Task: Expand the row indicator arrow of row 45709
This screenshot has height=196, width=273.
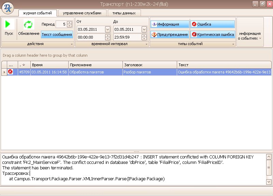Action: 4,72
